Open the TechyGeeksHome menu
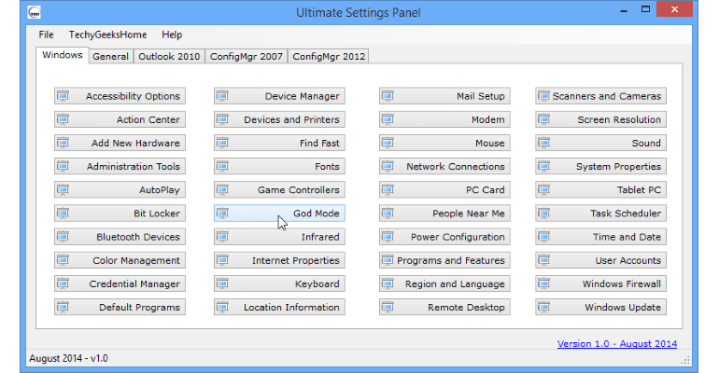This screenshot has width=719, height=373. (107, 35)
